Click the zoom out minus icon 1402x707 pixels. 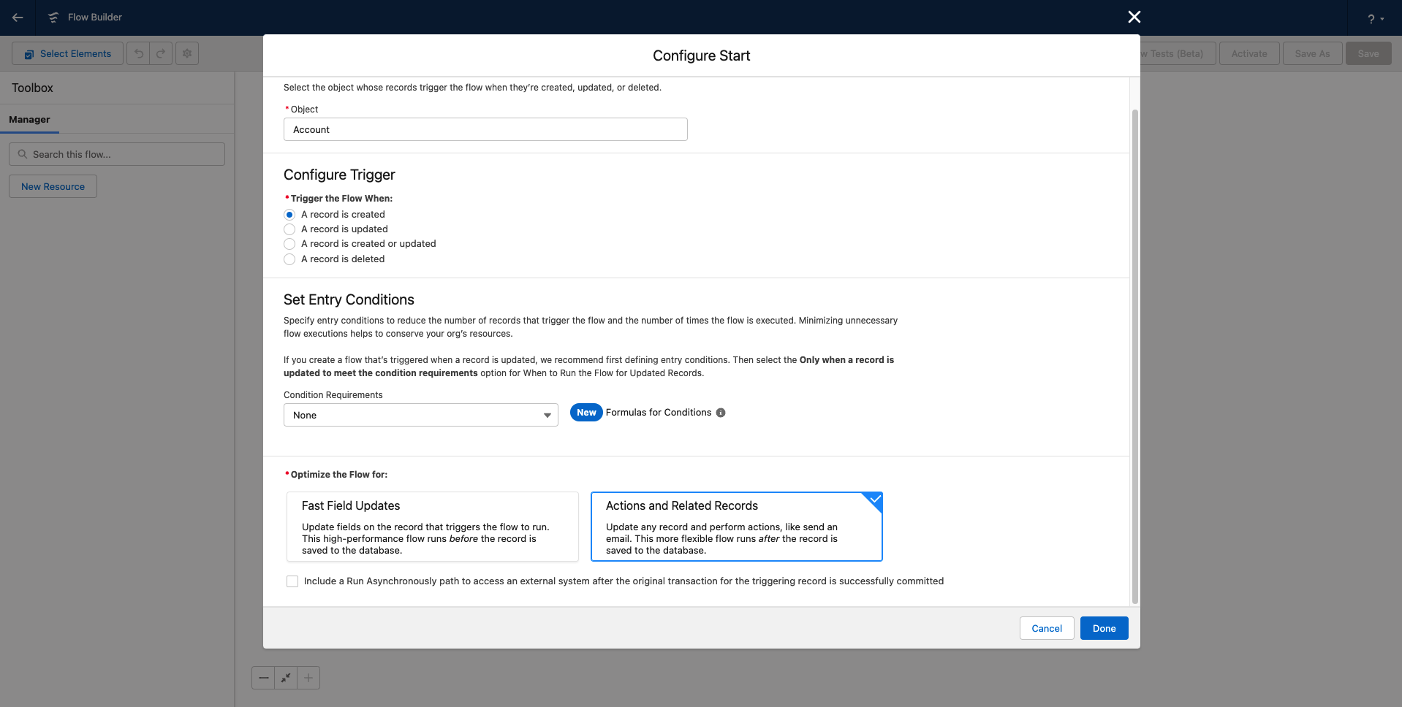click(x=264, y=678)
